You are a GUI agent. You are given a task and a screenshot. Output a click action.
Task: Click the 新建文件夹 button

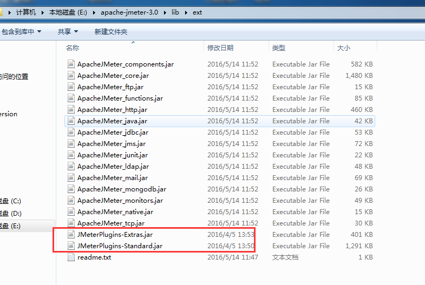point(111,32)
